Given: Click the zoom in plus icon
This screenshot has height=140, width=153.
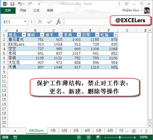Looking at the screenshot, I should [x=135, y=137].
